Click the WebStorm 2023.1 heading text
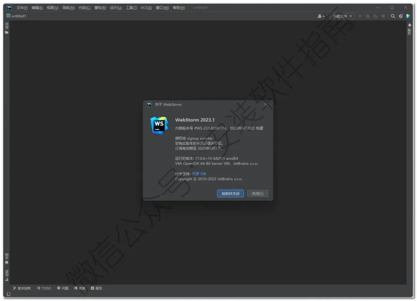Screen dimensions: 417x301 coord(195,120)
